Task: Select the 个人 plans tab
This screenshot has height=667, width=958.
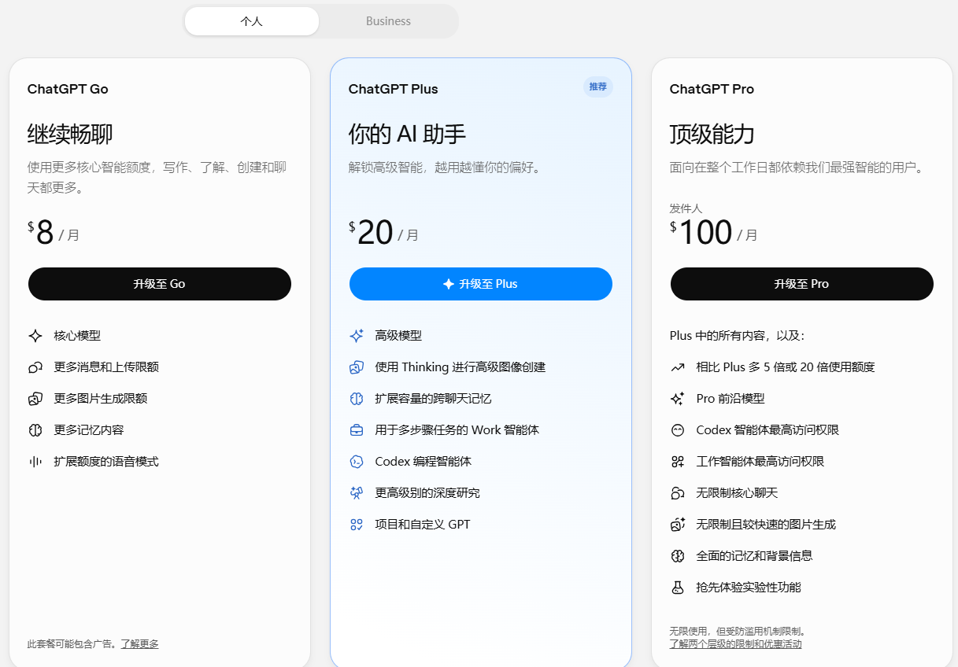Action: 252,21
